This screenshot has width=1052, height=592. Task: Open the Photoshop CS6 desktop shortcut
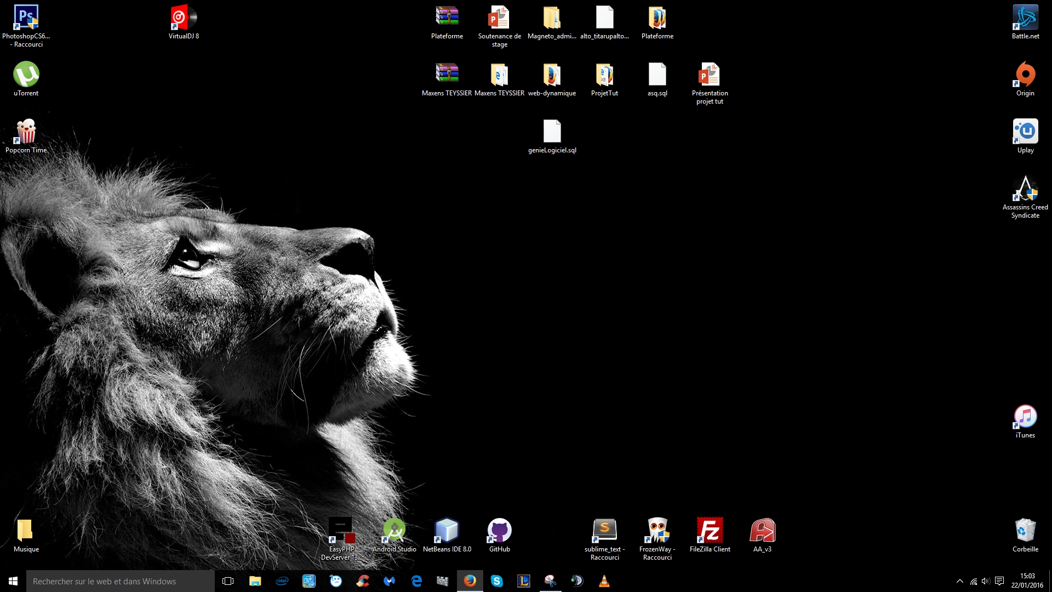(x=26, y=26)
